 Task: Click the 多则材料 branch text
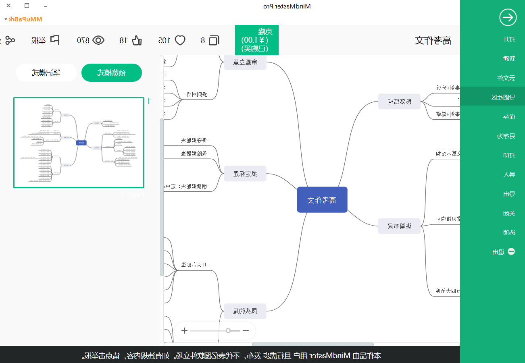coord(197,95)
